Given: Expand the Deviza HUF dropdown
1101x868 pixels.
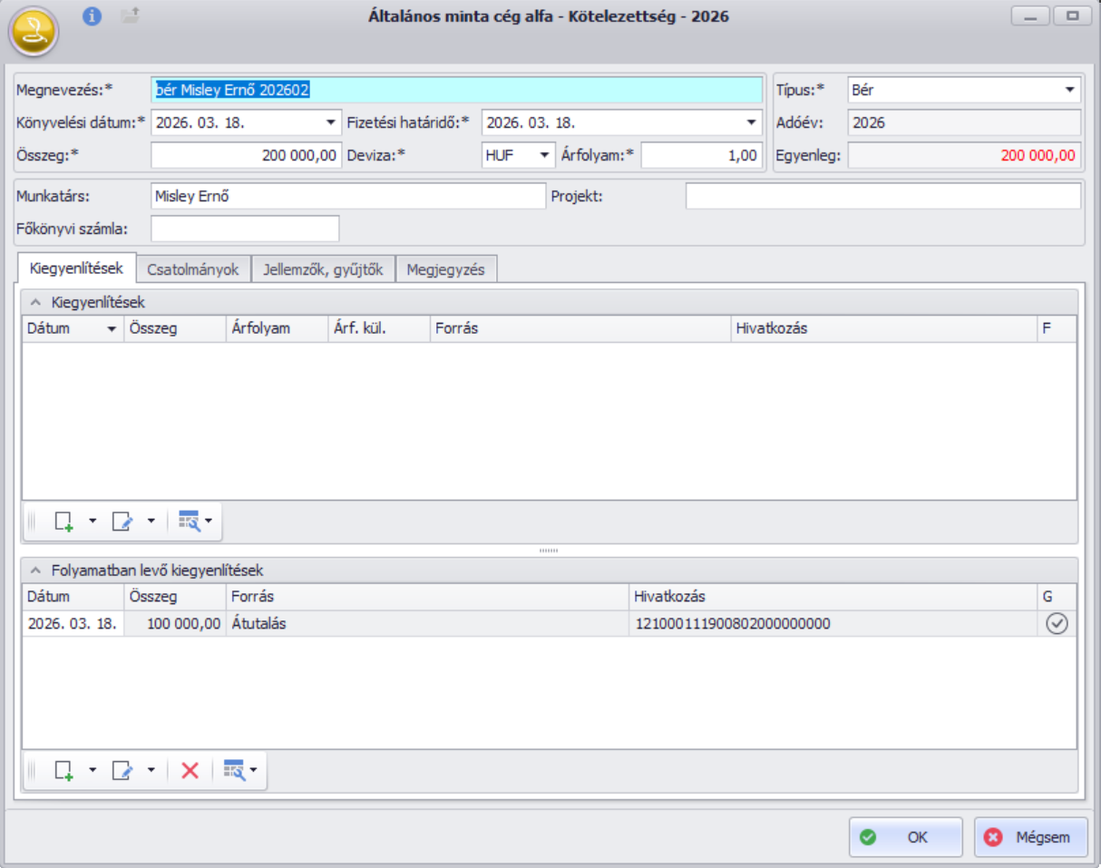Looking at the screenshot, I should point(544,156).
